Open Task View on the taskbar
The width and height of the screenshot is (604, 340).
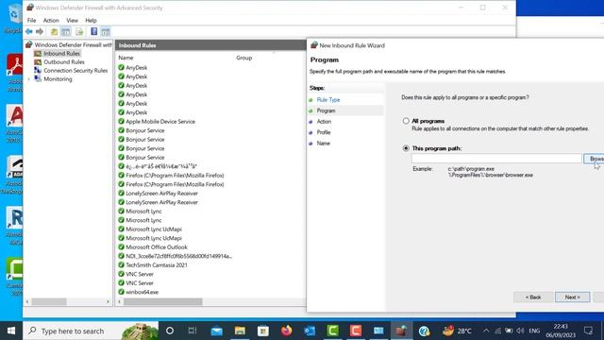point(193,331)
